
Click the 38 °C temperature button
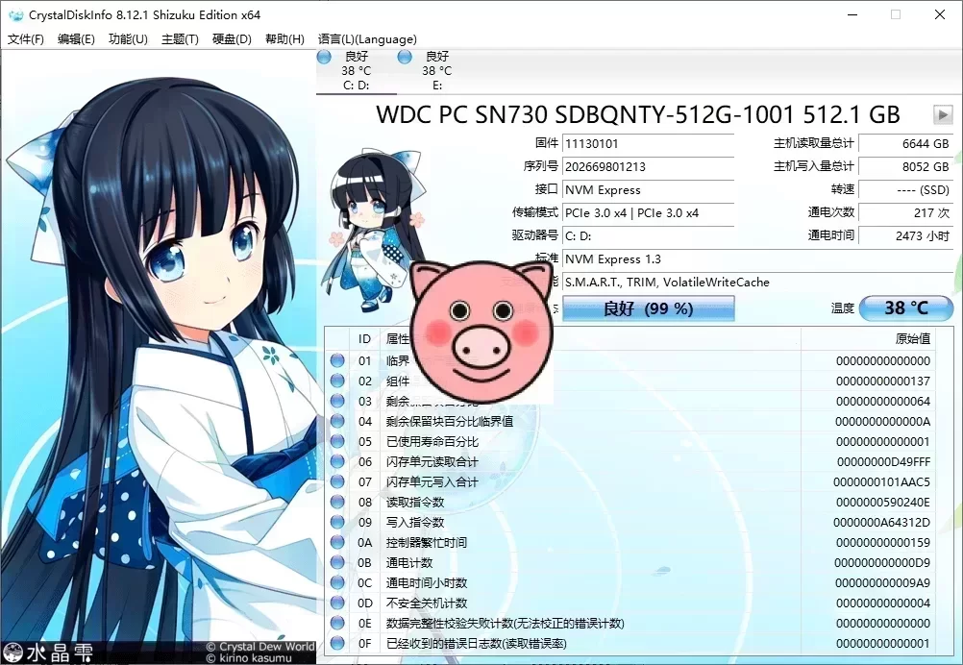[906, 308]
